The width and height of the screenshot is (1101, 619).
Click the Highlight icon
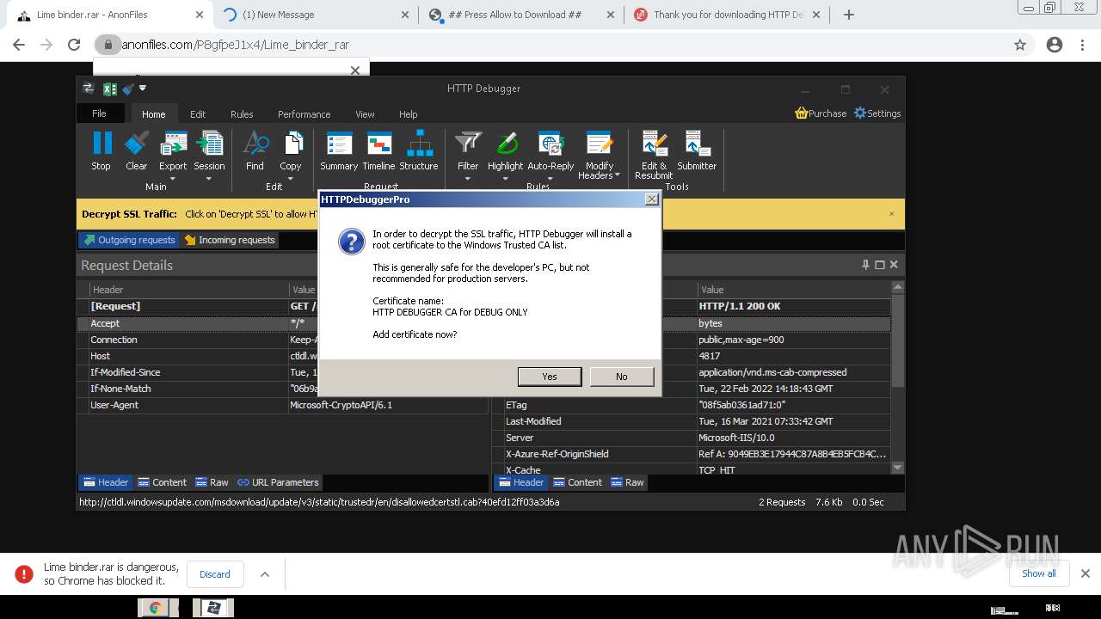click(x=506, y=143)
